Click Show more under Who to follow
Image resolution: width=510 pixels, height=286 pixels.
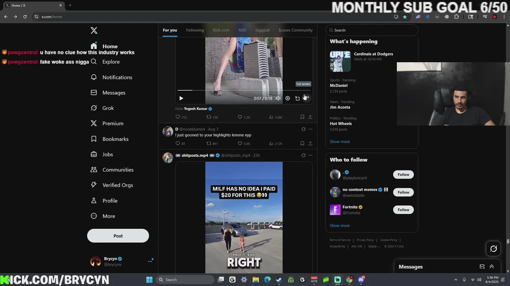point(339,226)
